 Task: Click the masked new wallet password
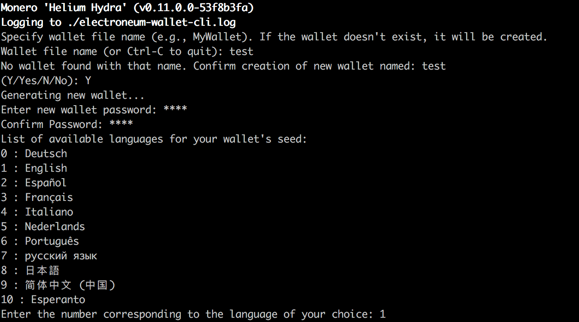pos(175,109)
